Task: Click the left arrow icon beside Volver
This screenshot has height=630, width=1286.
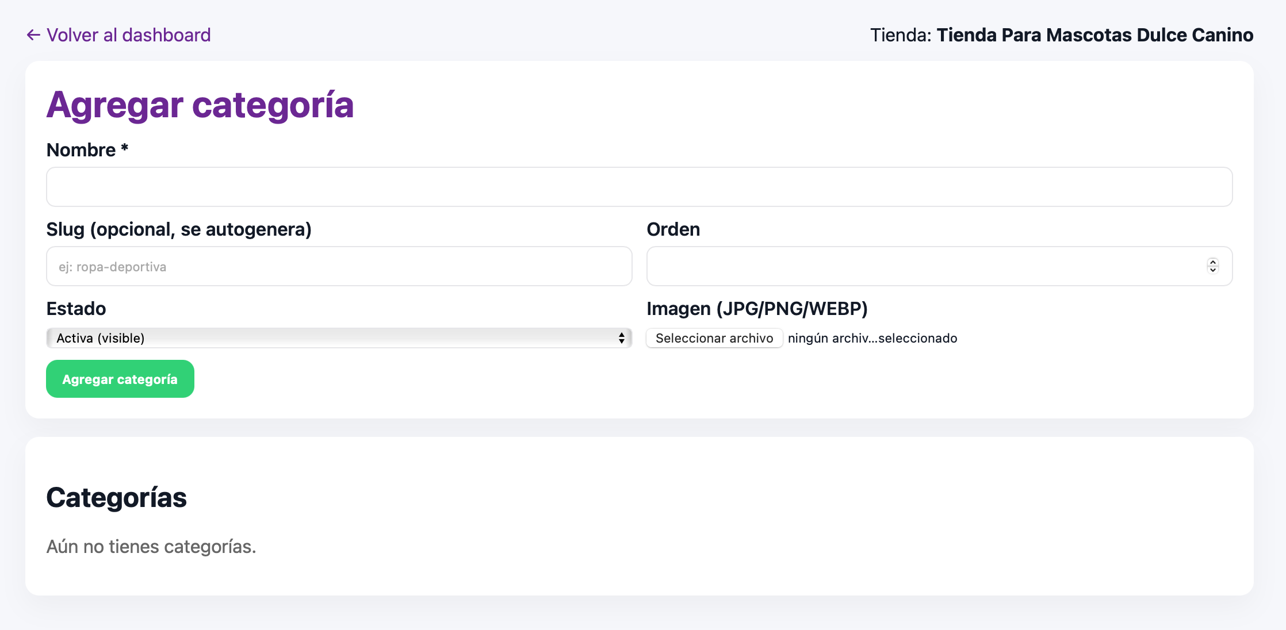Action: (x=33, y=35)
